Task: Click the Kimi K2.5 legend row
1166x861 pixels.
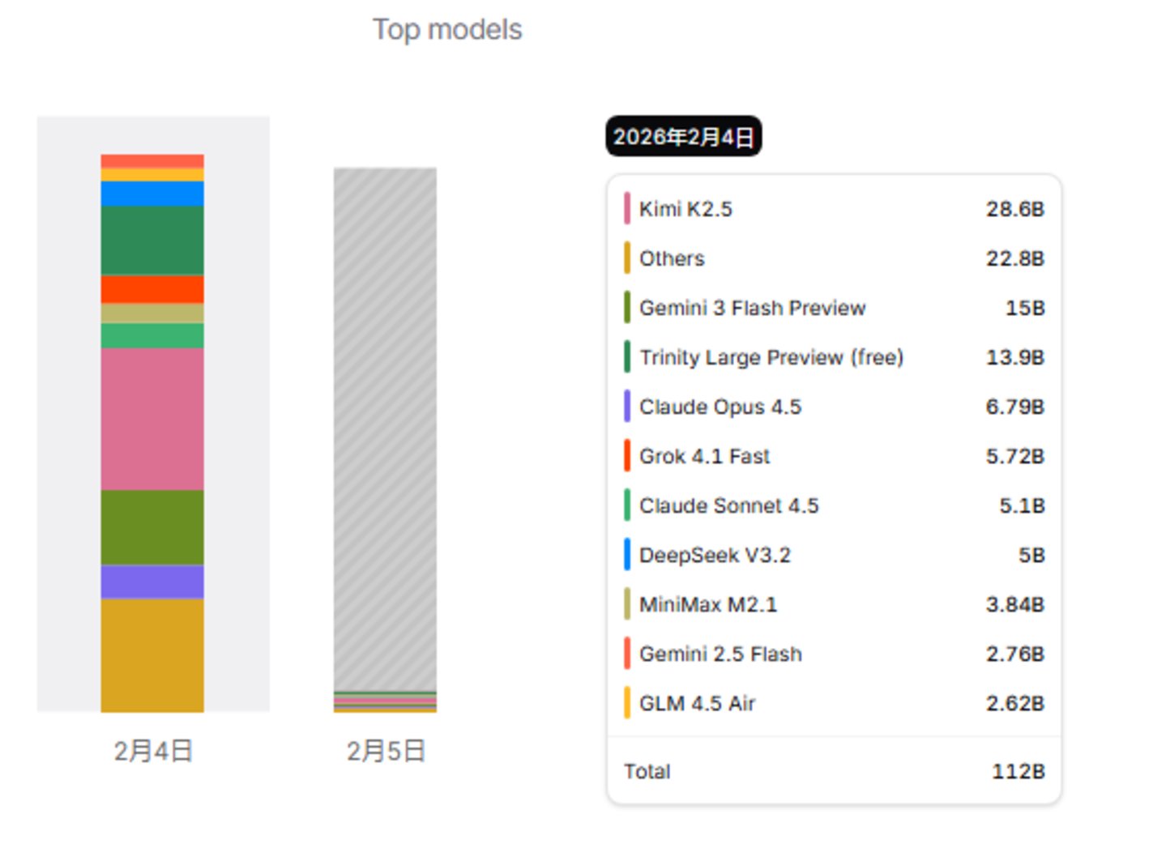Action: click(x=834, y=209)
